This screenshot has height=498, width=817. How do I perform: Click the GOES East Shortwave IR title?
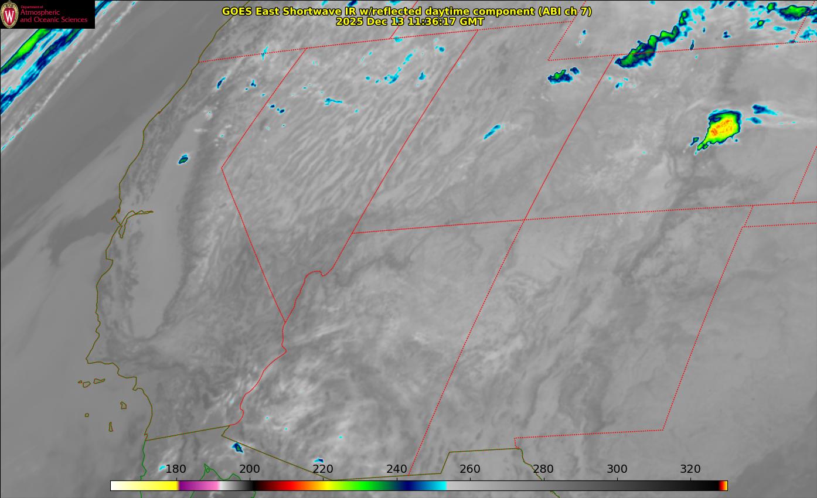[406, 11]
